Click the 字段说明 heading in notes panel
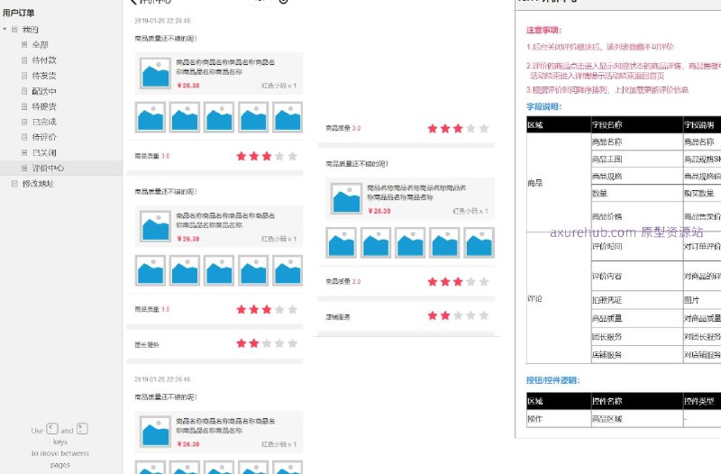This screenshot has width=721, height=474. (x=544, y=106)
